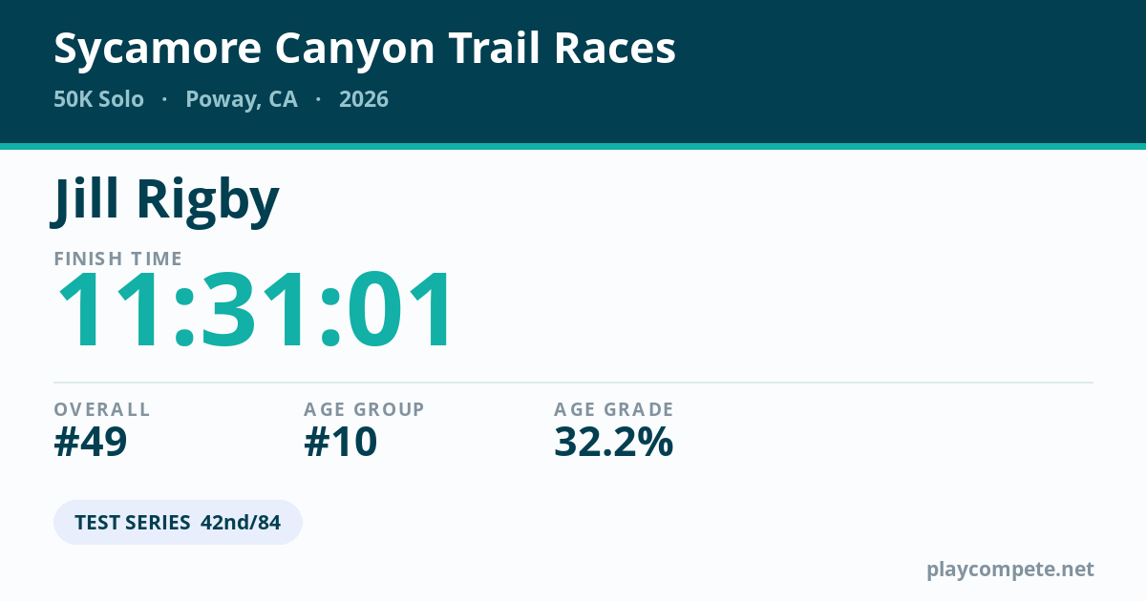
Task: Select the runner name Jill Rigby
Action: click(x=166, y=200)
